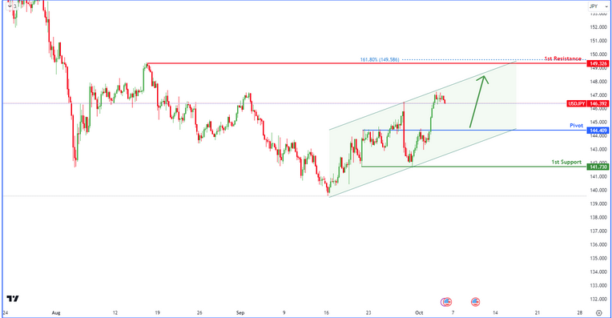Select the green horizontal support line
612x318 pixels.
pyautogui.click(x=474, y=167)
